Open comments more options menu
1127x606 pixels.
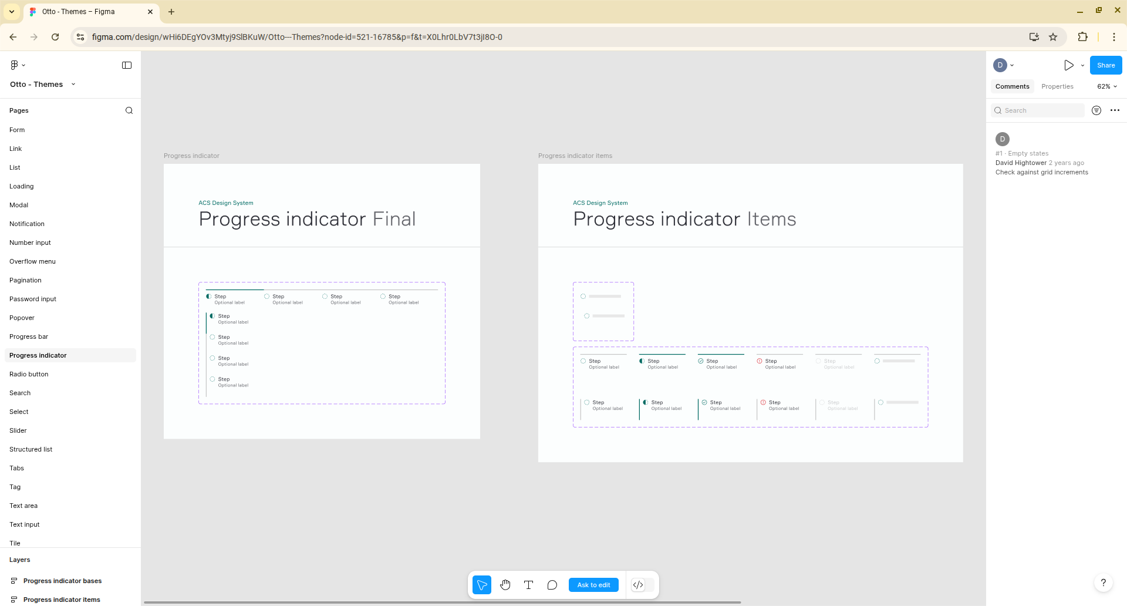(x=1115, y=110)
